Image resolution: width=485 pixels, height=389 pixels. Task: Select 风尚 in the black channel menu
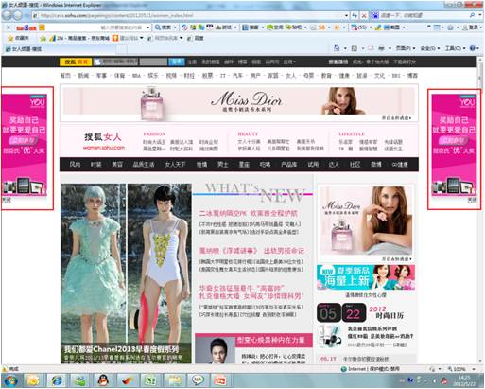pyautogui.click(x=75, y=165)
